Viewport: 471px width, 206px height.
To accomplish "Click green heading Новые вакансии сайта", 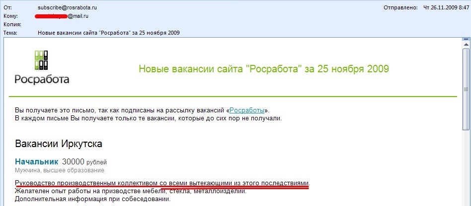I will pyautogui.click(x=264, y=69).
